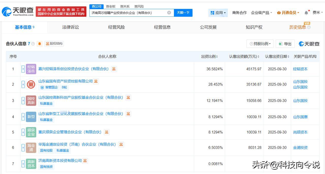Open 企业级产品 dropdown in header
The image size is (325, 174).
click(x=262, y=13)
